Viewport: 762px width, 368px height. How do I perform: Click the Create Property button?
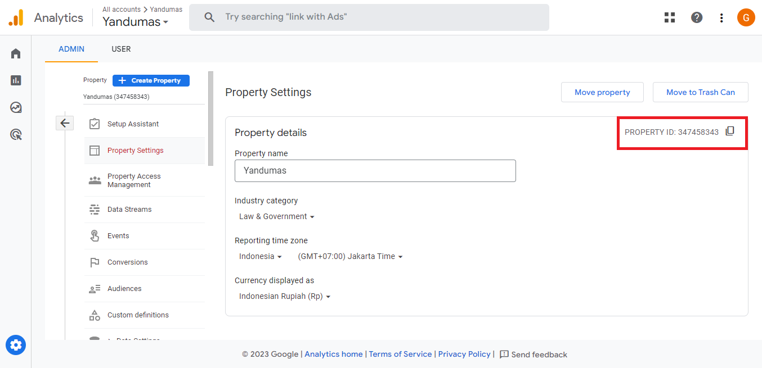pyautogui.click(x=151, y=80)
